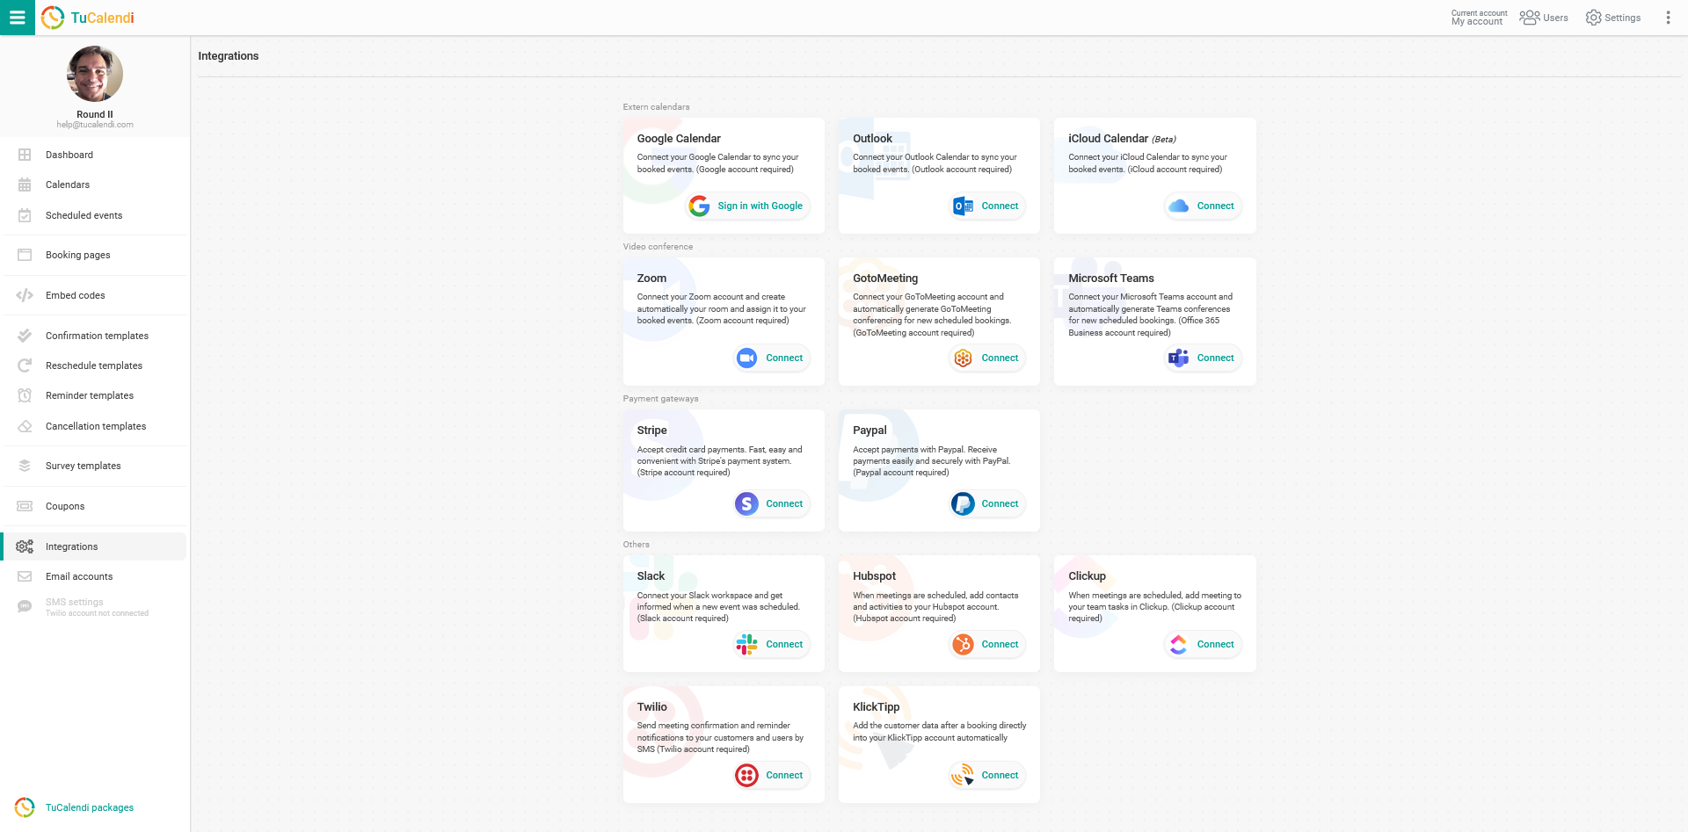1688x832 pixels.
Task: Click the TuCalendi logo
Action: click(87, 18)
